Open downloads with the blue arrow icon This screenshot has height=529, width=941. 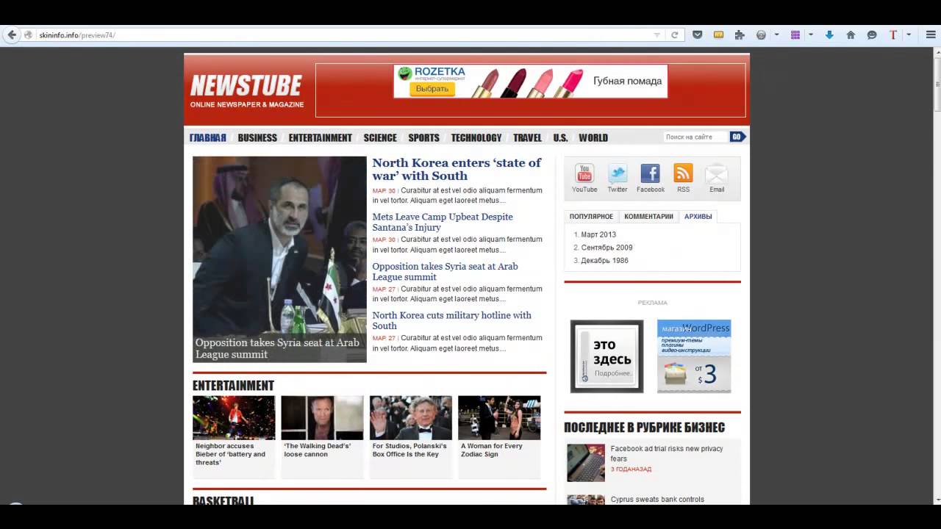pyautogui.click(x=829, y=35)
